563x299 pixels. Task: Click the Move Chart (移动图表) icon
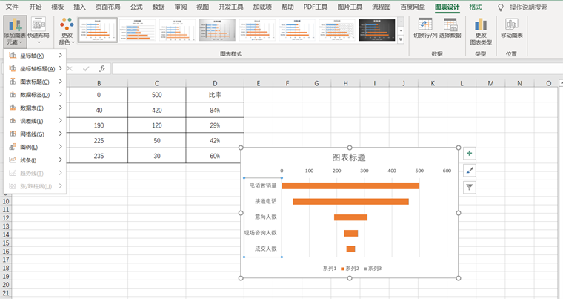click(511, 28)
